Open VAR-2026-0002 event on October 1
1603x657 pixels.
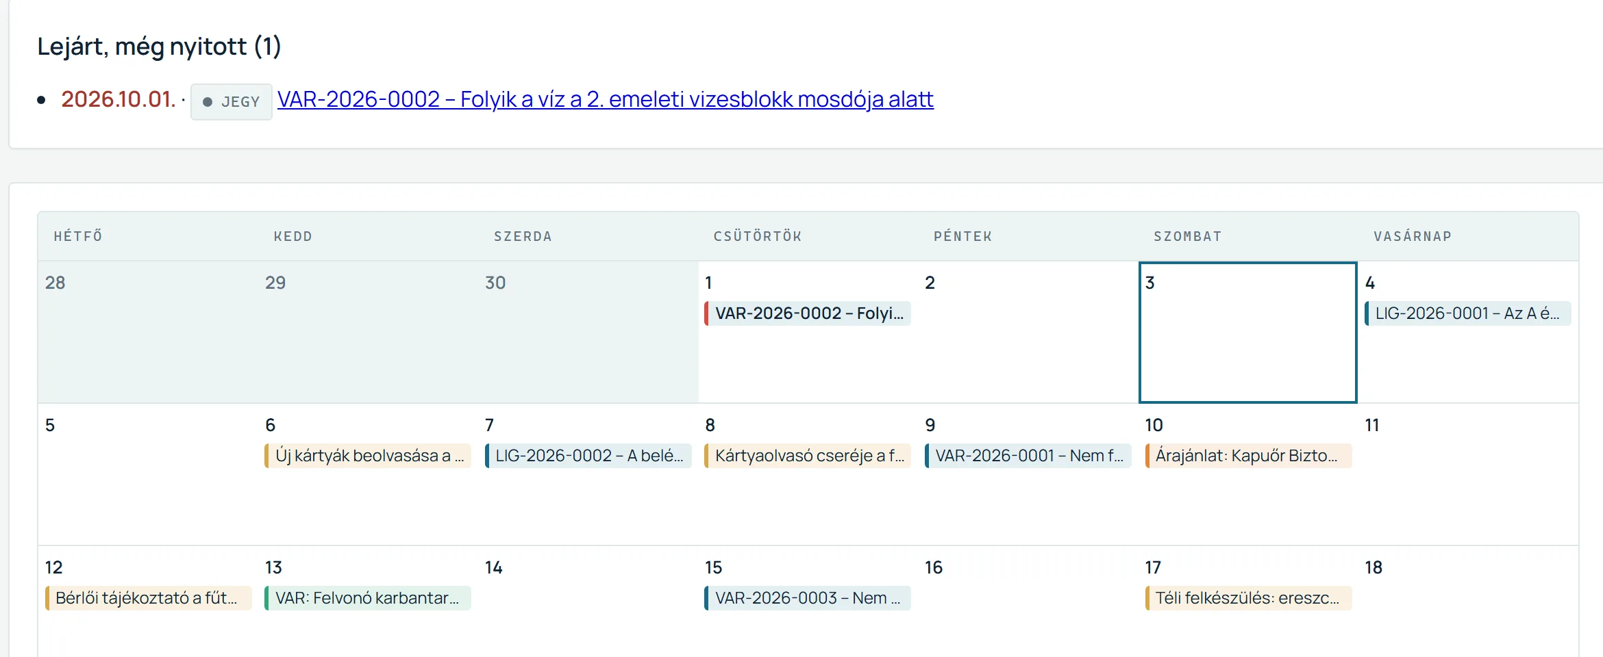point(808,313)
